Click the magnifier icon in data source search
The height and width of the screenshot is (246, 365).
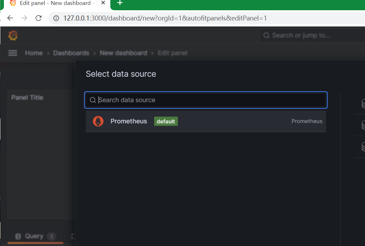coord(92,100)
